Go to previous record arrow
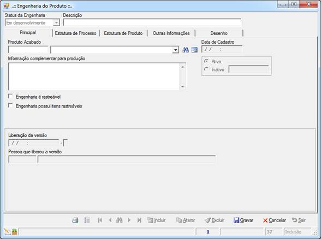321x239 pixels. 110,220
